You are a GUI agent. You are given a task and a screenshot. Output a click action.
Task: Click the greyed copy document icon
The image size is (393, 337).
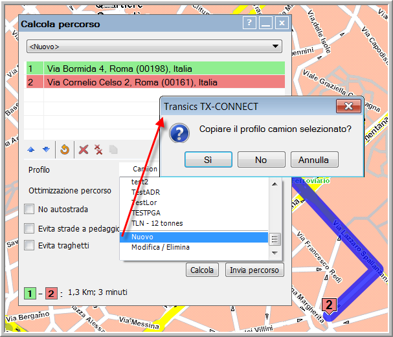[x=113, y=149]
